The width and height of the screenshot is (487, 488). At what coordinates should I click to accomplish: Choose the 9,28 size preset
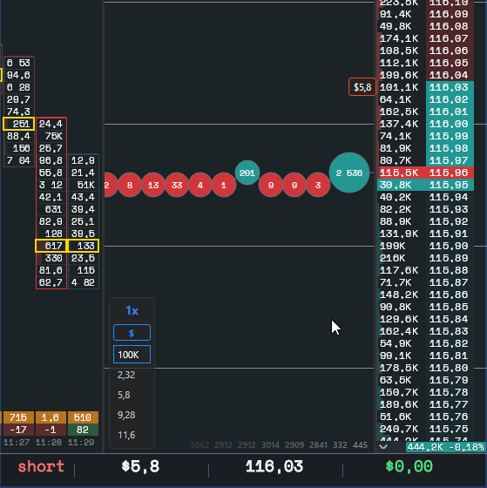(x=126, y=415)
